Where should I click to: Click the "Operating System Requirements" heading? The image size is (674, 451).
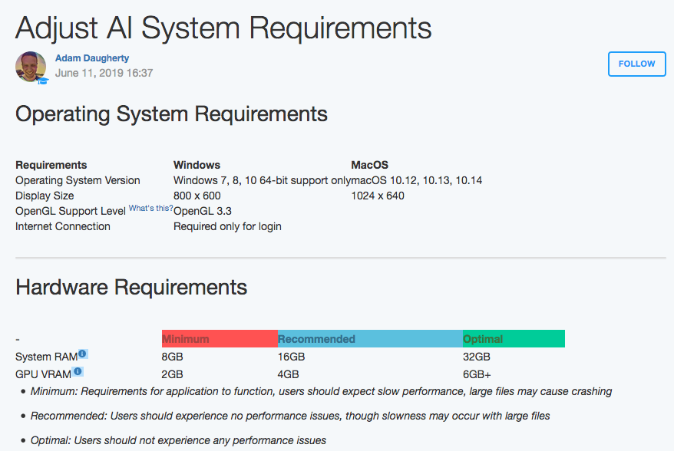pos(171,114)
